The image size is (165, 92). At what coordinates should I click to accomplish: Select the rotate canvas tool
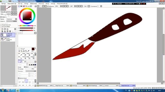coord(24,51)
